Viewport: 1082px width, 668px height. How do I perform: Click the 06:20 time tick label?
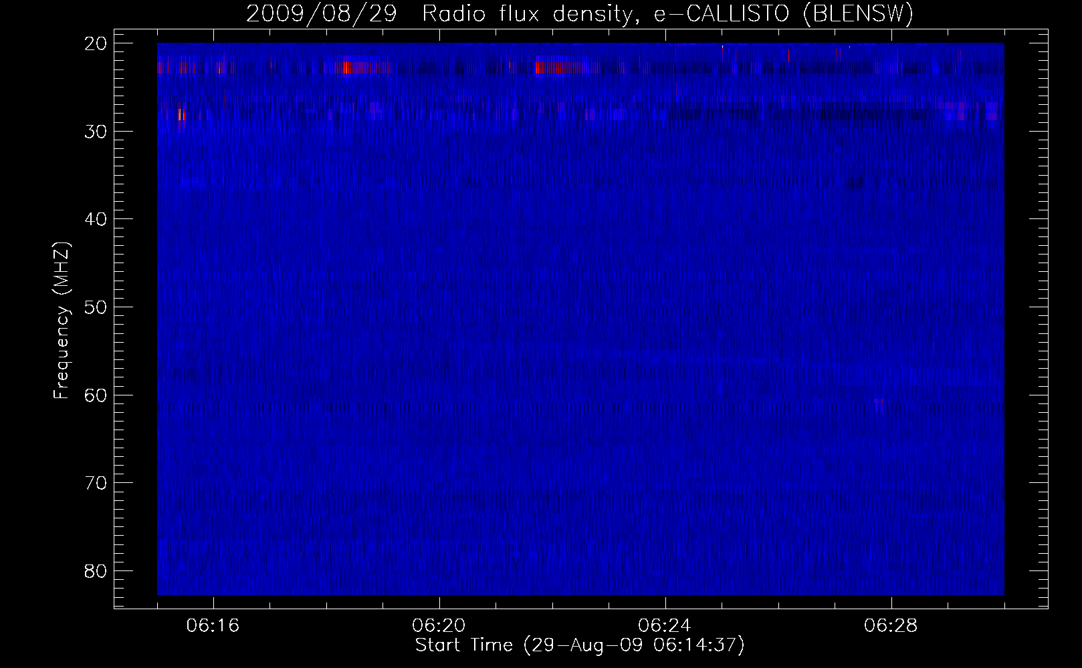(439, 626)
